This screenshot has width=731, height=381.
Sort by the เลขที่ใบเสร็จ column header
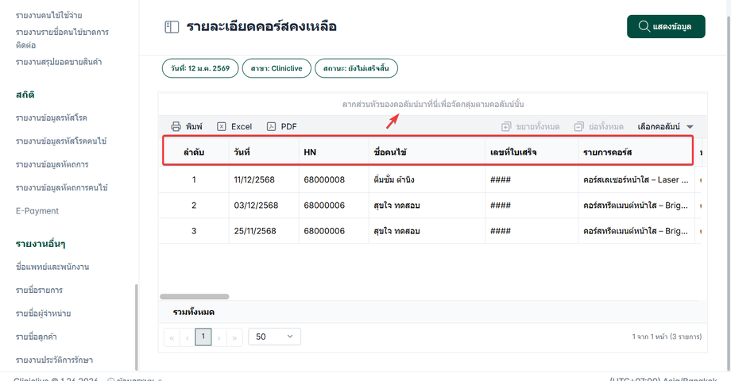coord(532,152)
